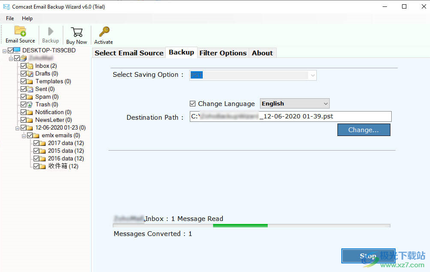Select the 2017 data folder icon

tap(43, 143)
